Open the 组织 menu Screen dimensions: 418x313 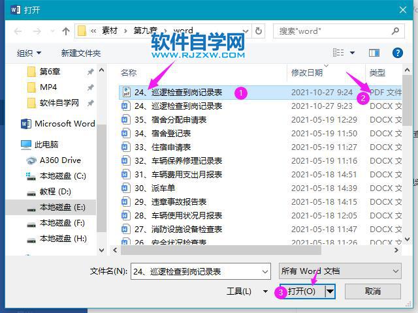click(x=29, y=53)
